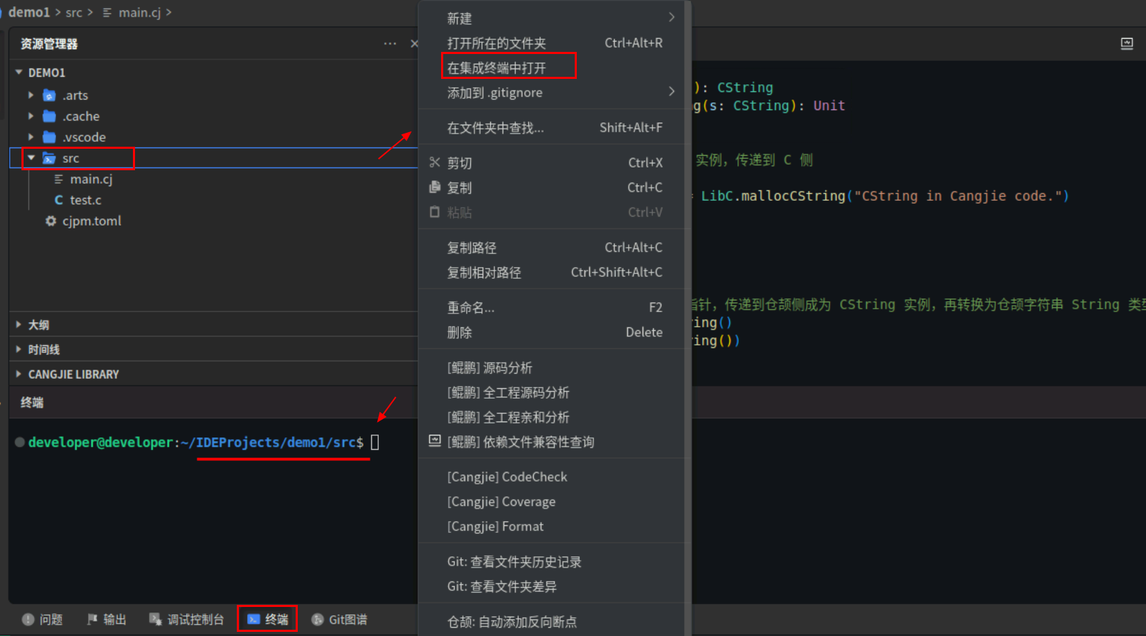
Task: Choose 重命名 from context menu
Action: pyautogui.click(x=551, y=307)
